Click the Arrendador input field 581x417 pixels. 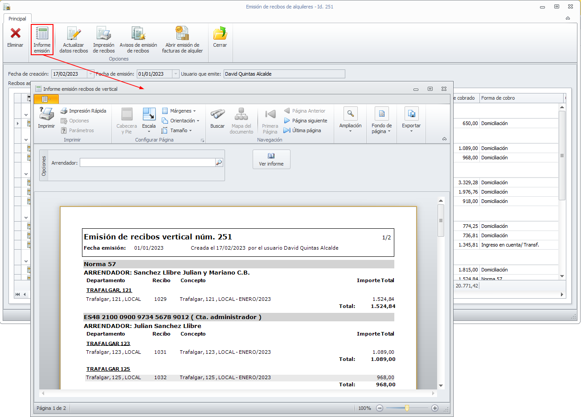[147, 163]
